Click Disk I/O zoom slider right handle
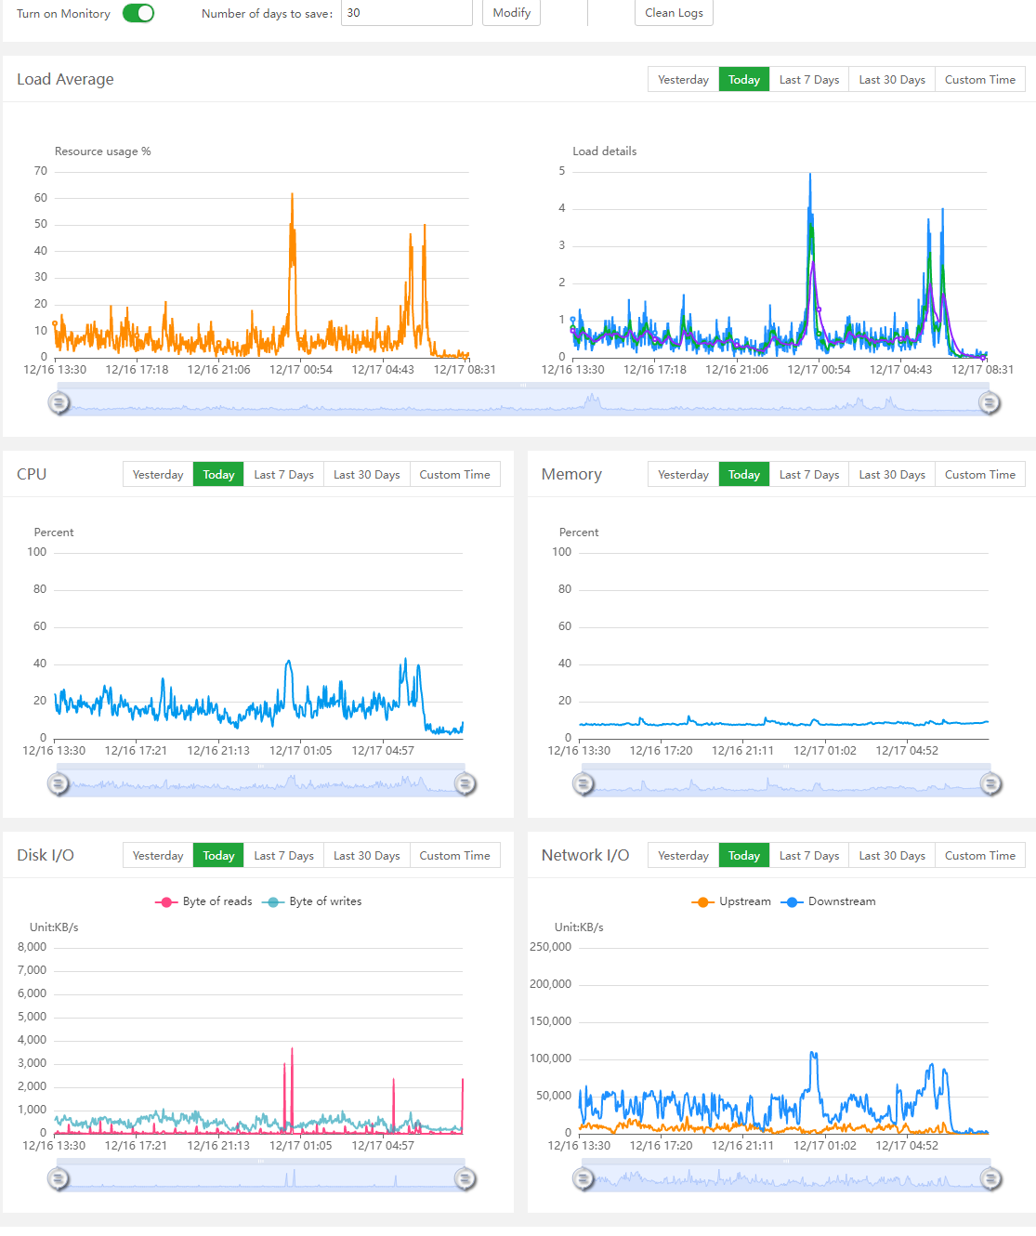Image resolution: width=1036 pixels, height=1236 pixels. tap(466, 1178)
